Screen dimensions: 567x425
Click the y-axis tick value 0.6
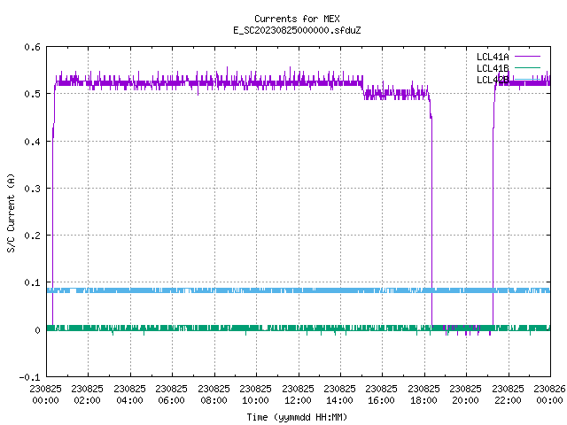coord(32,47)
